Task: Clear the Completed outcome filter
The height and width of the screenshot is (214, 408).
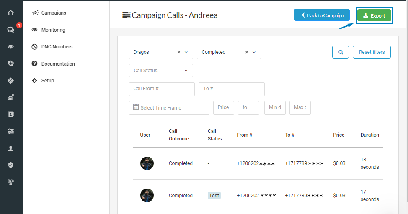Action: [247, 52]
